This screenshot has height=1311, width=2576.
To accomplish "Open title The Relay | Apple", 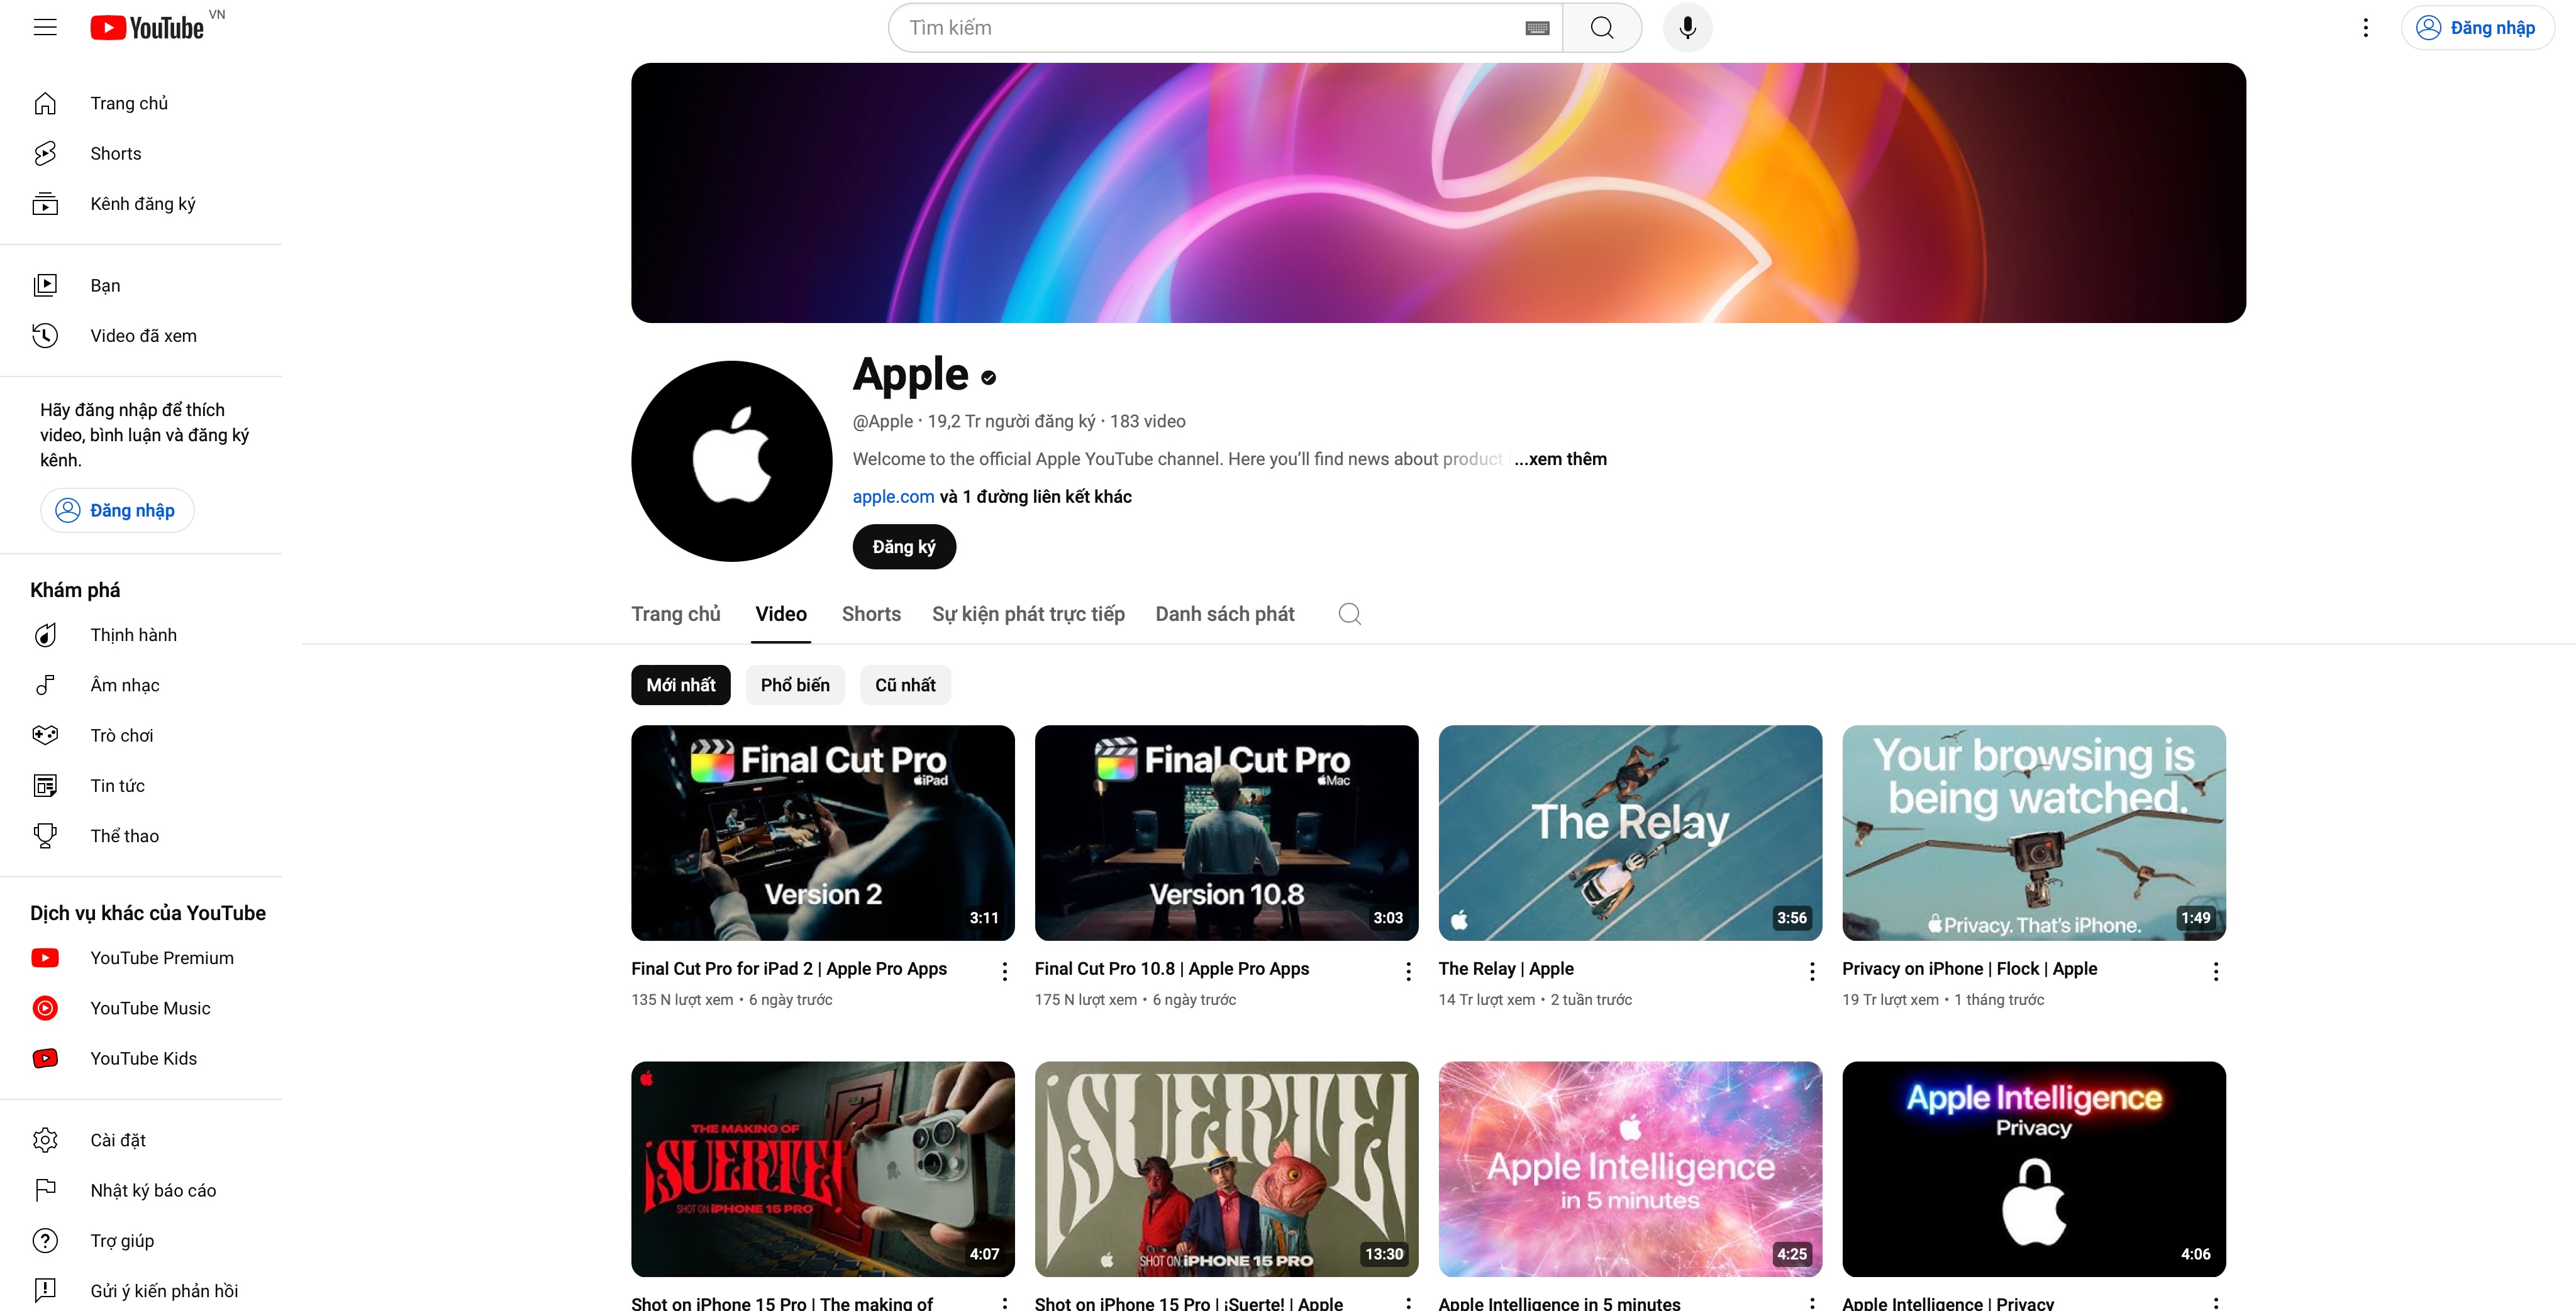I will [x=1506, y=969].
